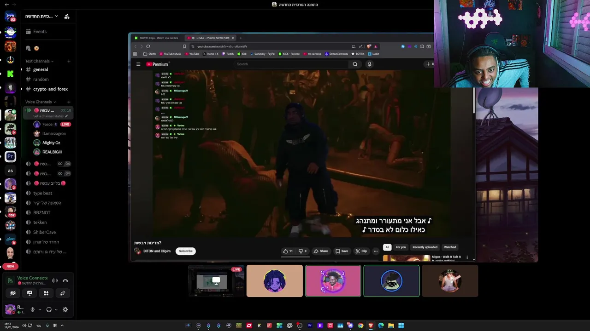Click the create channel plus next to Text Channels
The width and height of the screenshot is (590, 331).
click(x=69, y=61)
